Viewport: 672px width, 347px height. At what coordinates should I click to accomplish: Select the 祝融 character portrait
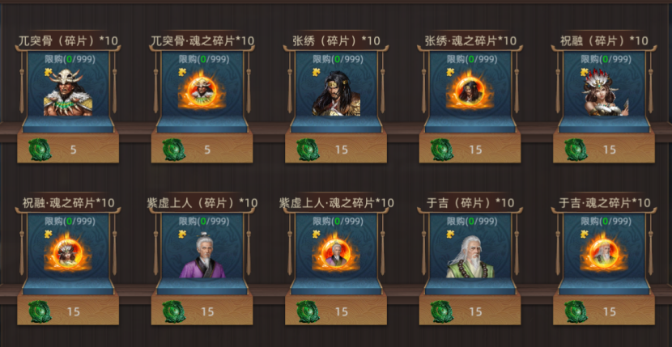[x=604, y=92]
